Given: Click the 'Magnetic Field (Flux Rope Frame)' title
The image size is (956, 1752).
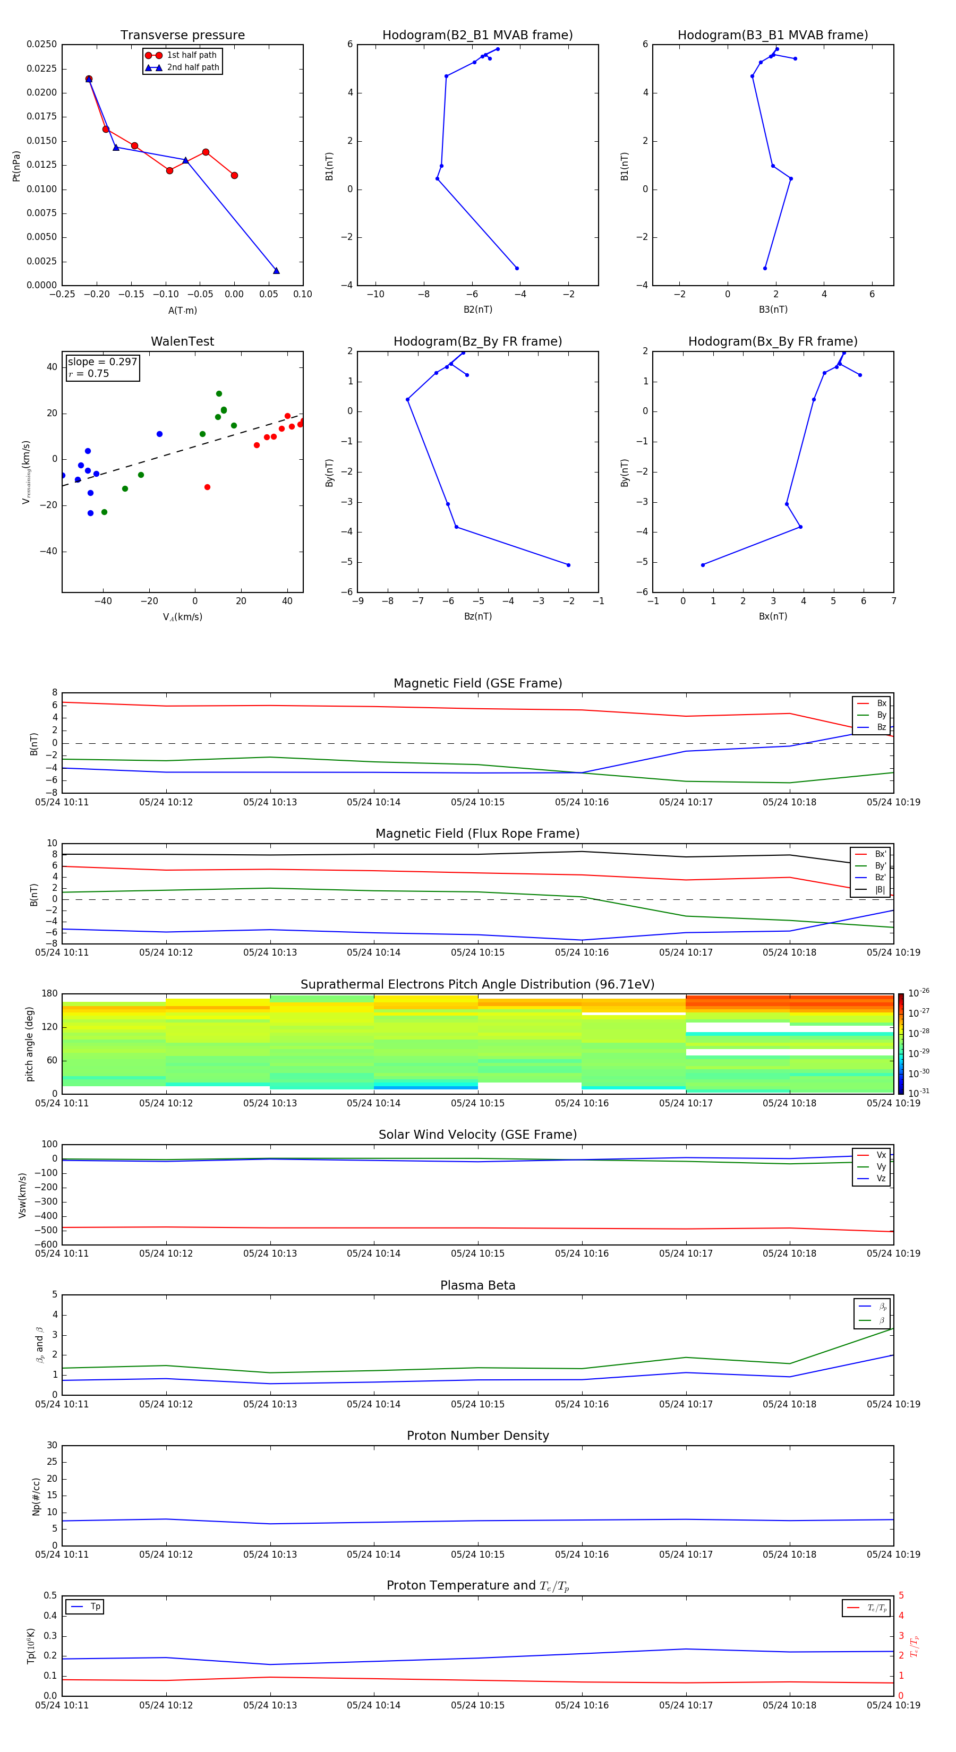Looking at the screenshot, I should 477,834.
